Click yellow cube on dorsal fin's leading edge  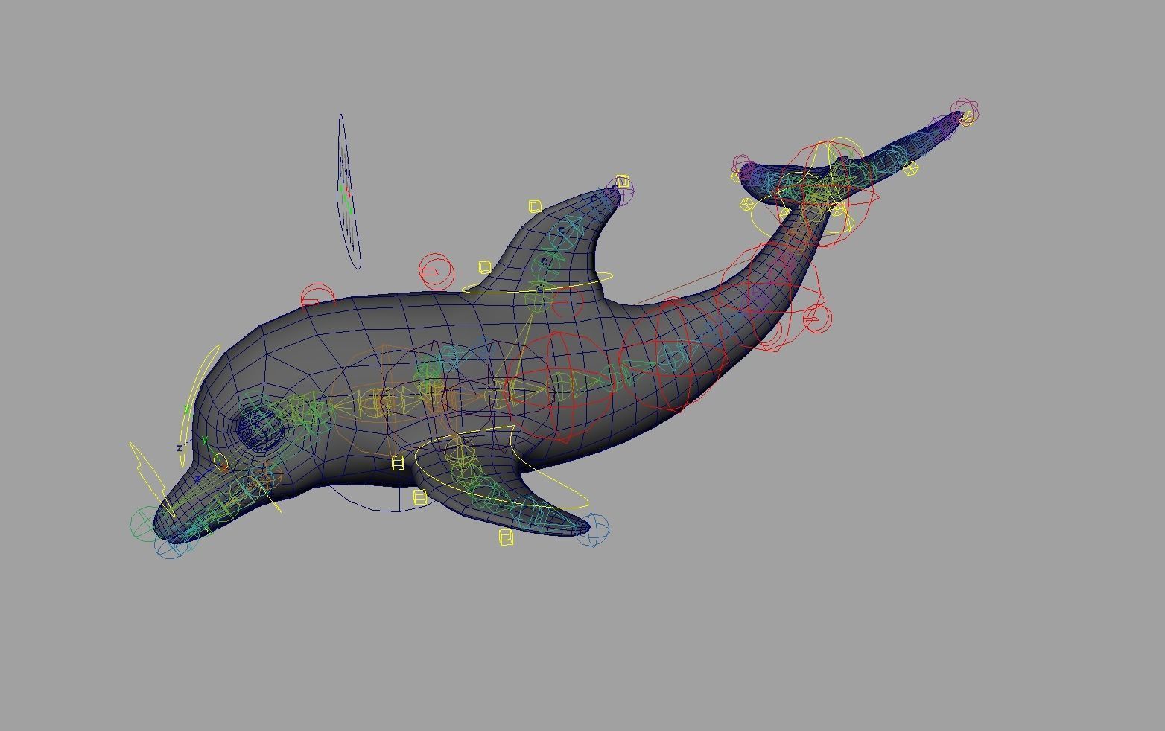click(x=535, y=206)
